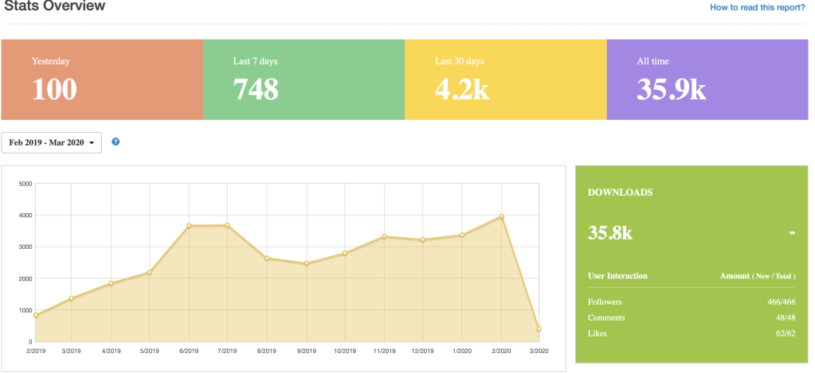Click the 3/2019 data point on chart
The image size is (815, 373).
tap(72, 298)
